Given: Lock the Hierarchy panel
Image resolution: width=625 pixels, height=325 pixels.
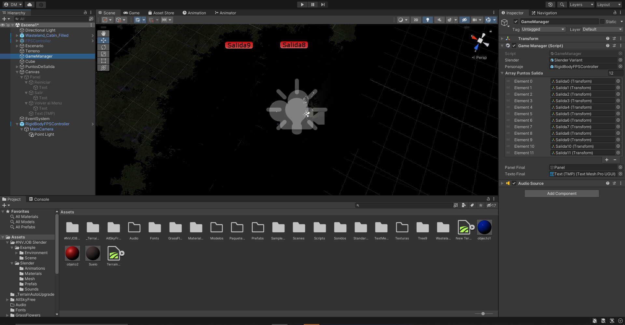Looking at the screenshot, I should click(85, 13).
